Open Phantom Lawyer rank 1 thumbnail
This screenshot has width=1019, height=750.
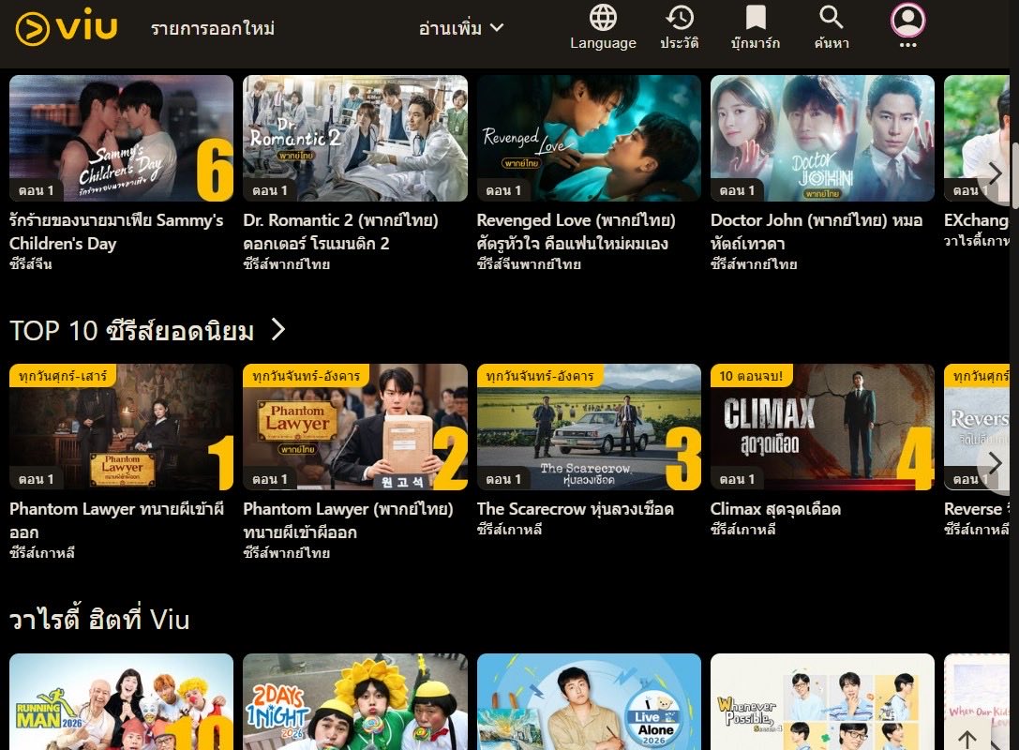121,427
